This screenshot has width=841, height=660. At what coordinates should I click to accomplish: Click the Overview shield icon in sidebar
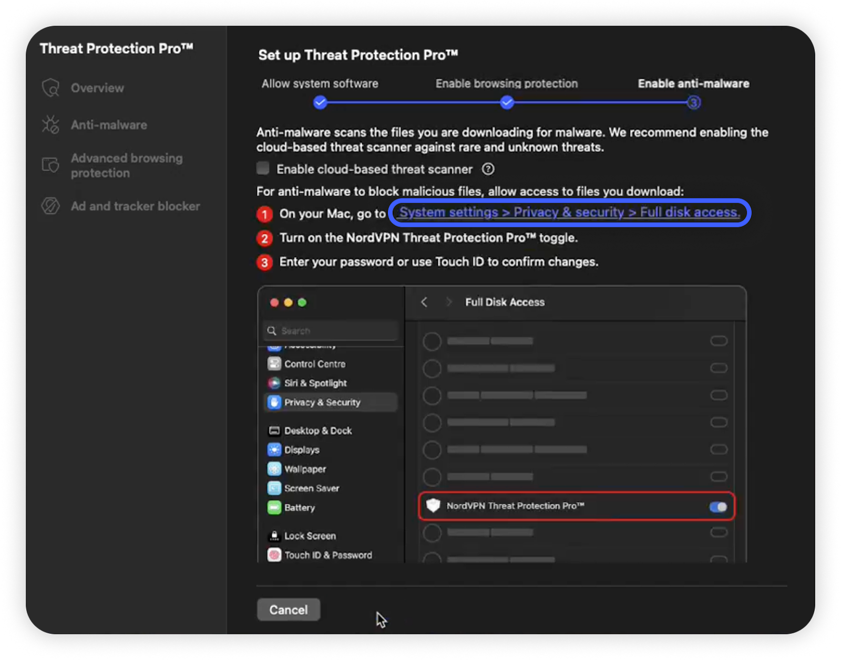(x=50, y=88)
